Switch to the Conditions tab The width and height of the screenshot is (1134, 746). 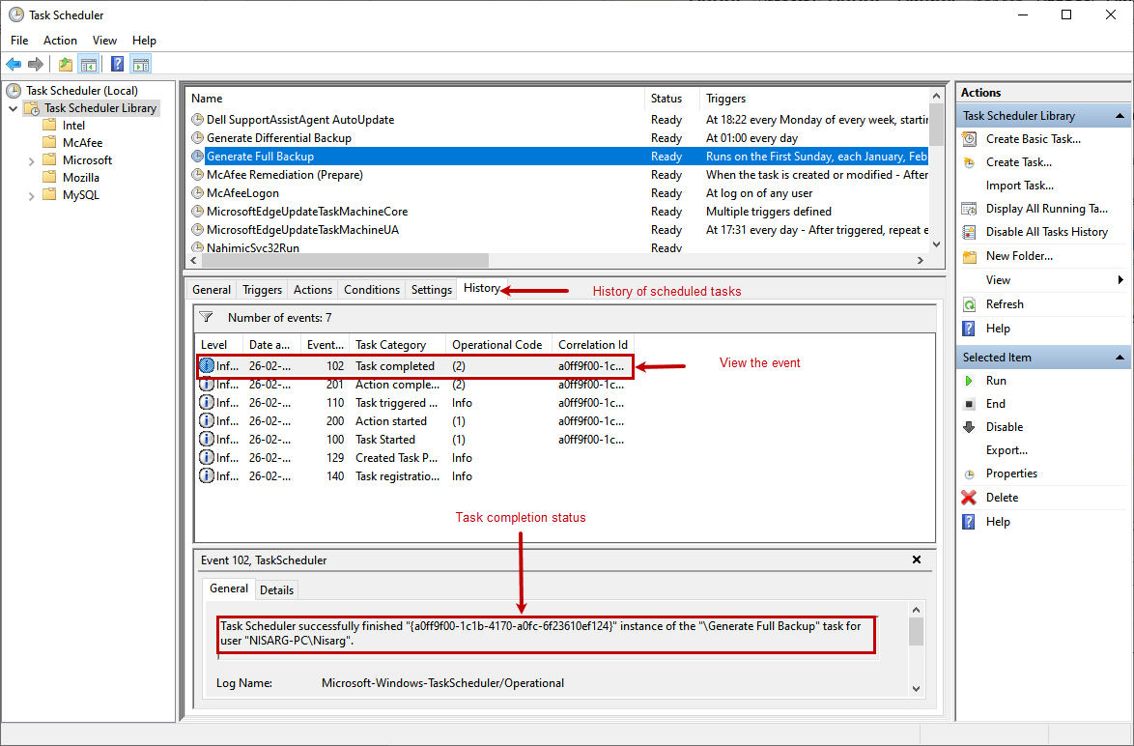coord(372,288)
